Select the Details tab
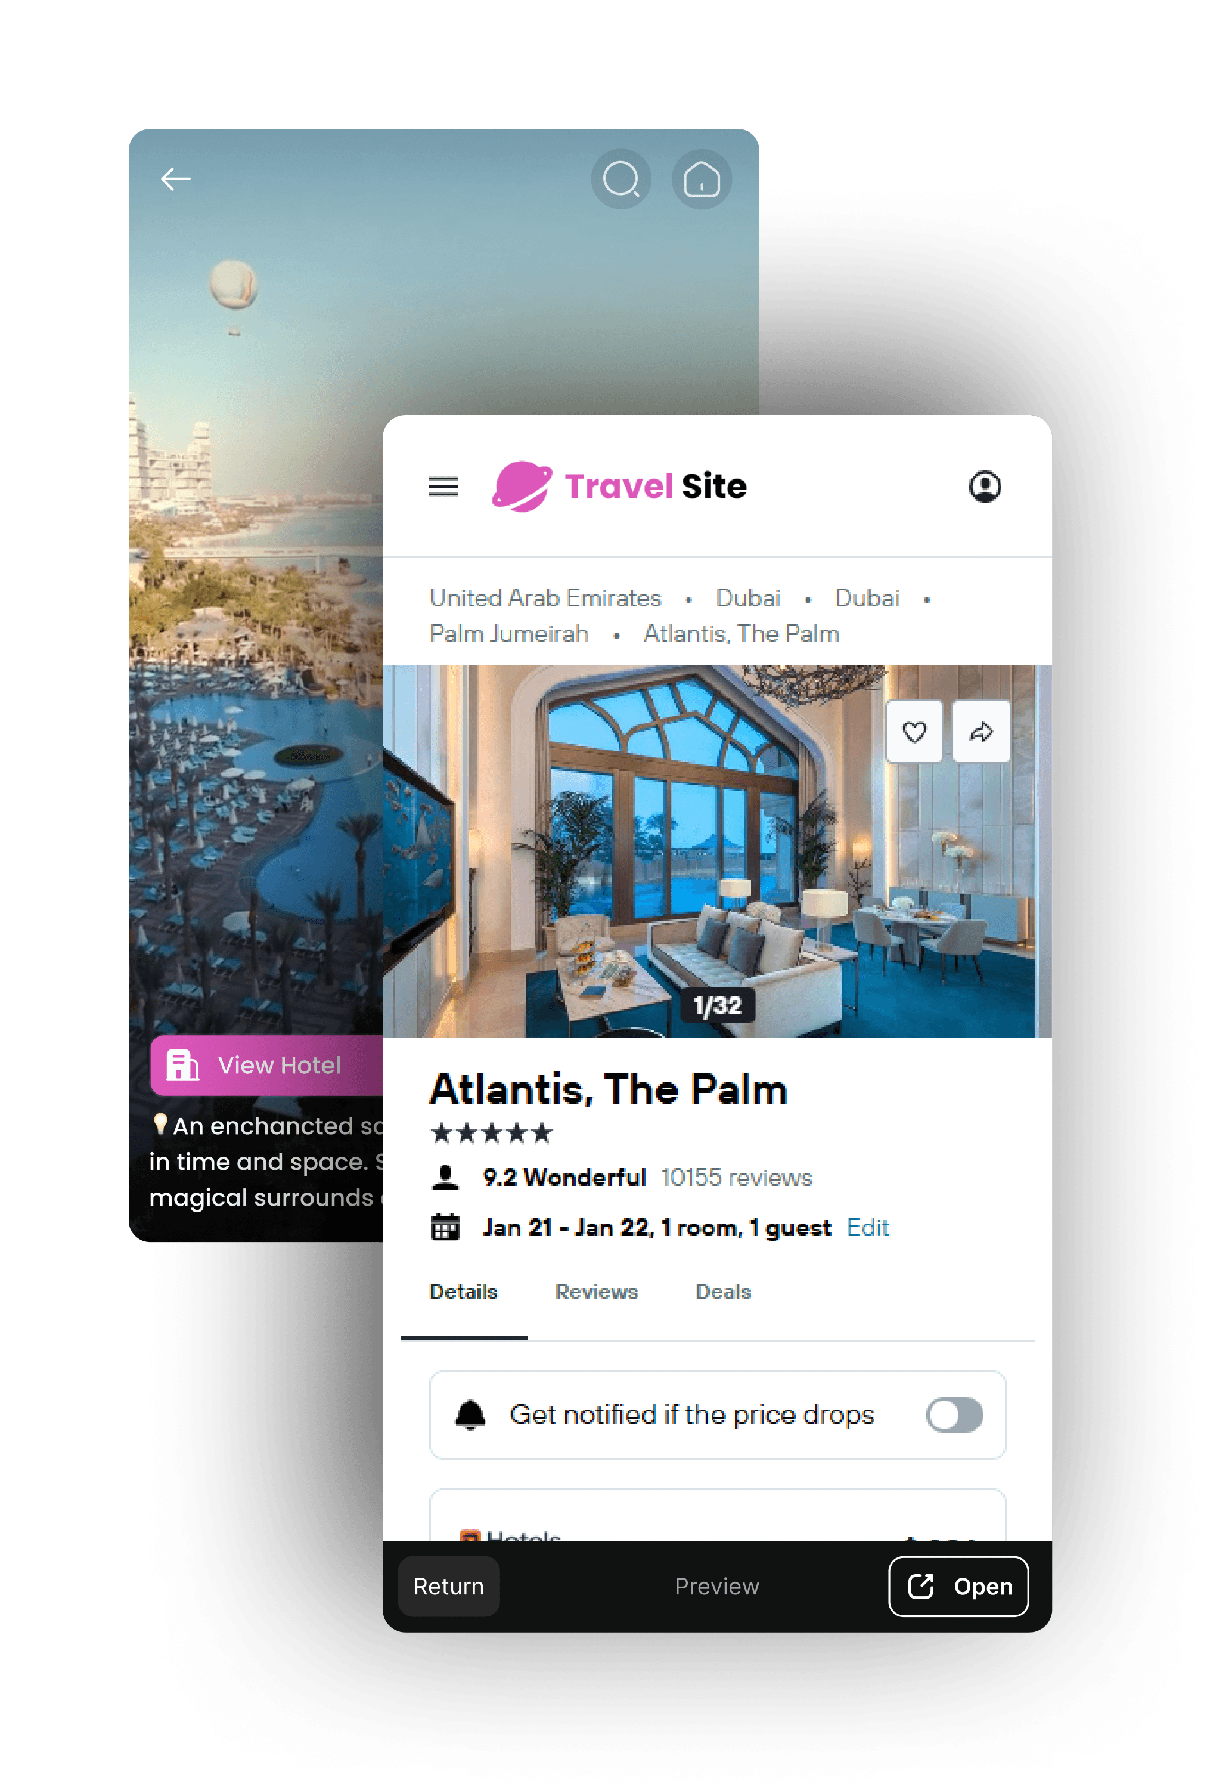Screen dimensions: 1210x1790 (x=463, y=1292)
